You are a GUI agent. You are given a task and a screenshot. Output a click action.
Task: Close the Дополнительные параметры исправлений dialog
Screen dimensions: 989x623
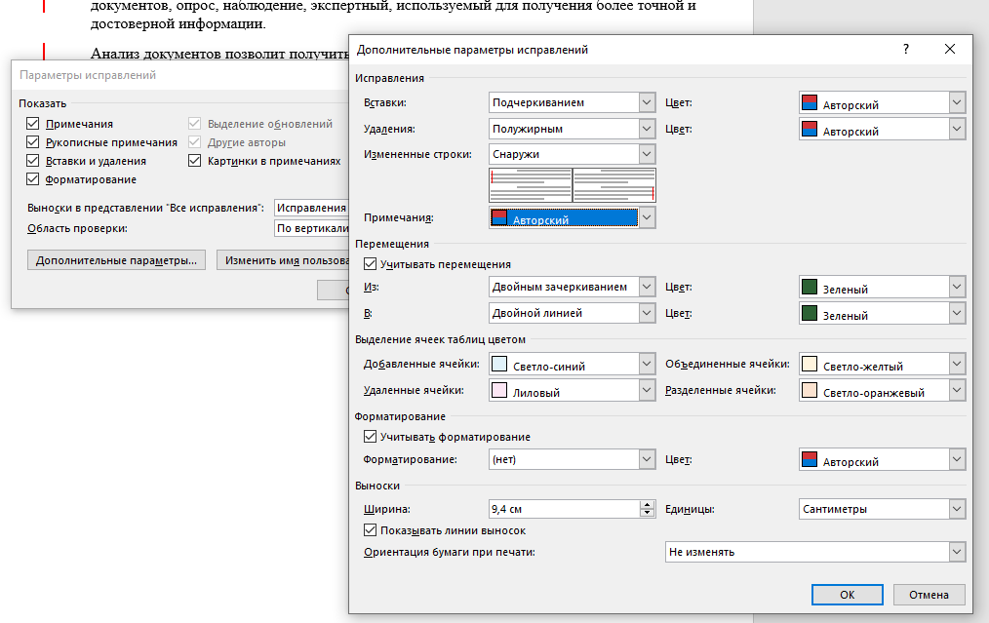950,49
